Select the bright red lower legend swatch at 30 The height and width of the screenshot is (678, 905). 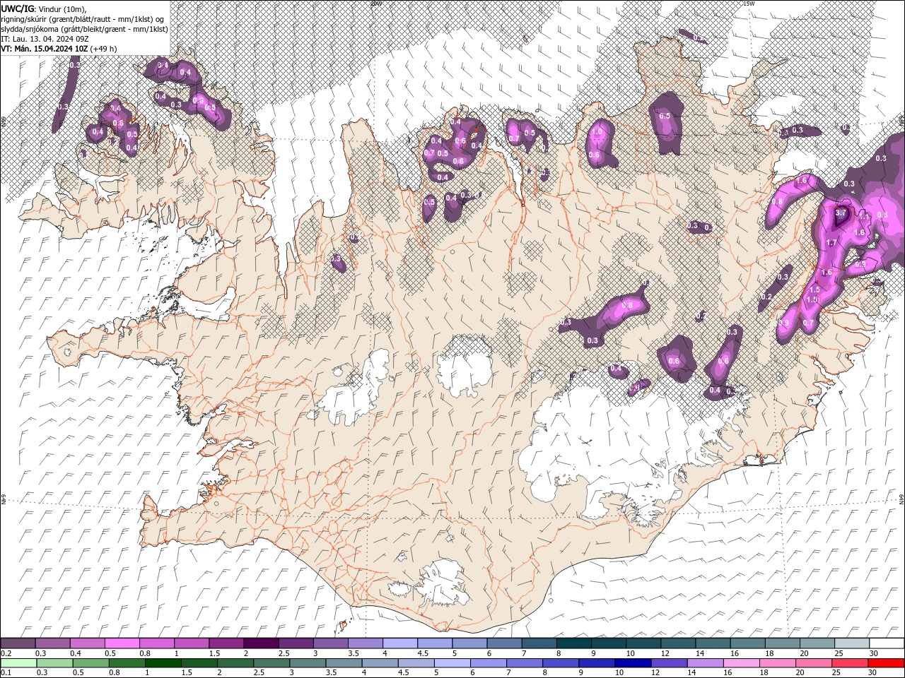(x=886, y=663)
